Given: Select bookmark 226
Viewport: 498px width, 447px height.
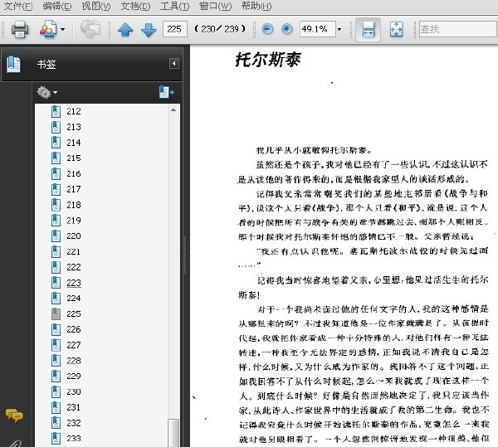Looking at the screenshot, I should tap(74, 329).
